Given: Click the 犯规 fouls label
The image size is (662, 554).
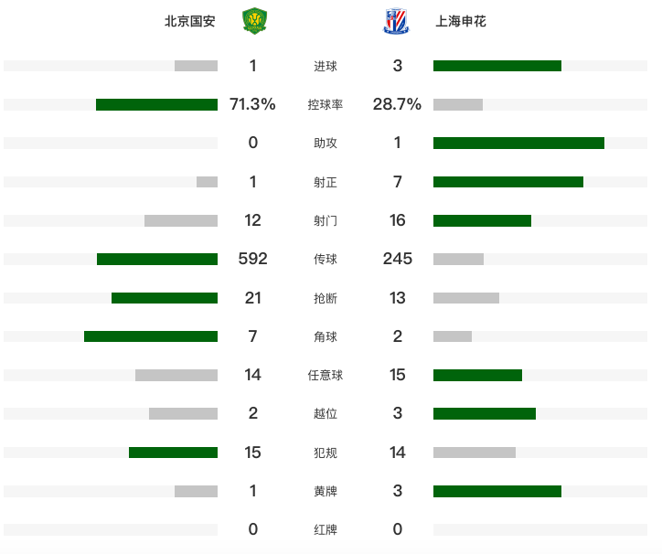Looking at the screenshot, I should click(x=326, y=453).
